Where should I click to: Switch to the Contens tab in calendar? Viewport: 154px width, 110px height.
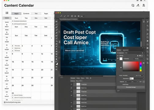26,13
